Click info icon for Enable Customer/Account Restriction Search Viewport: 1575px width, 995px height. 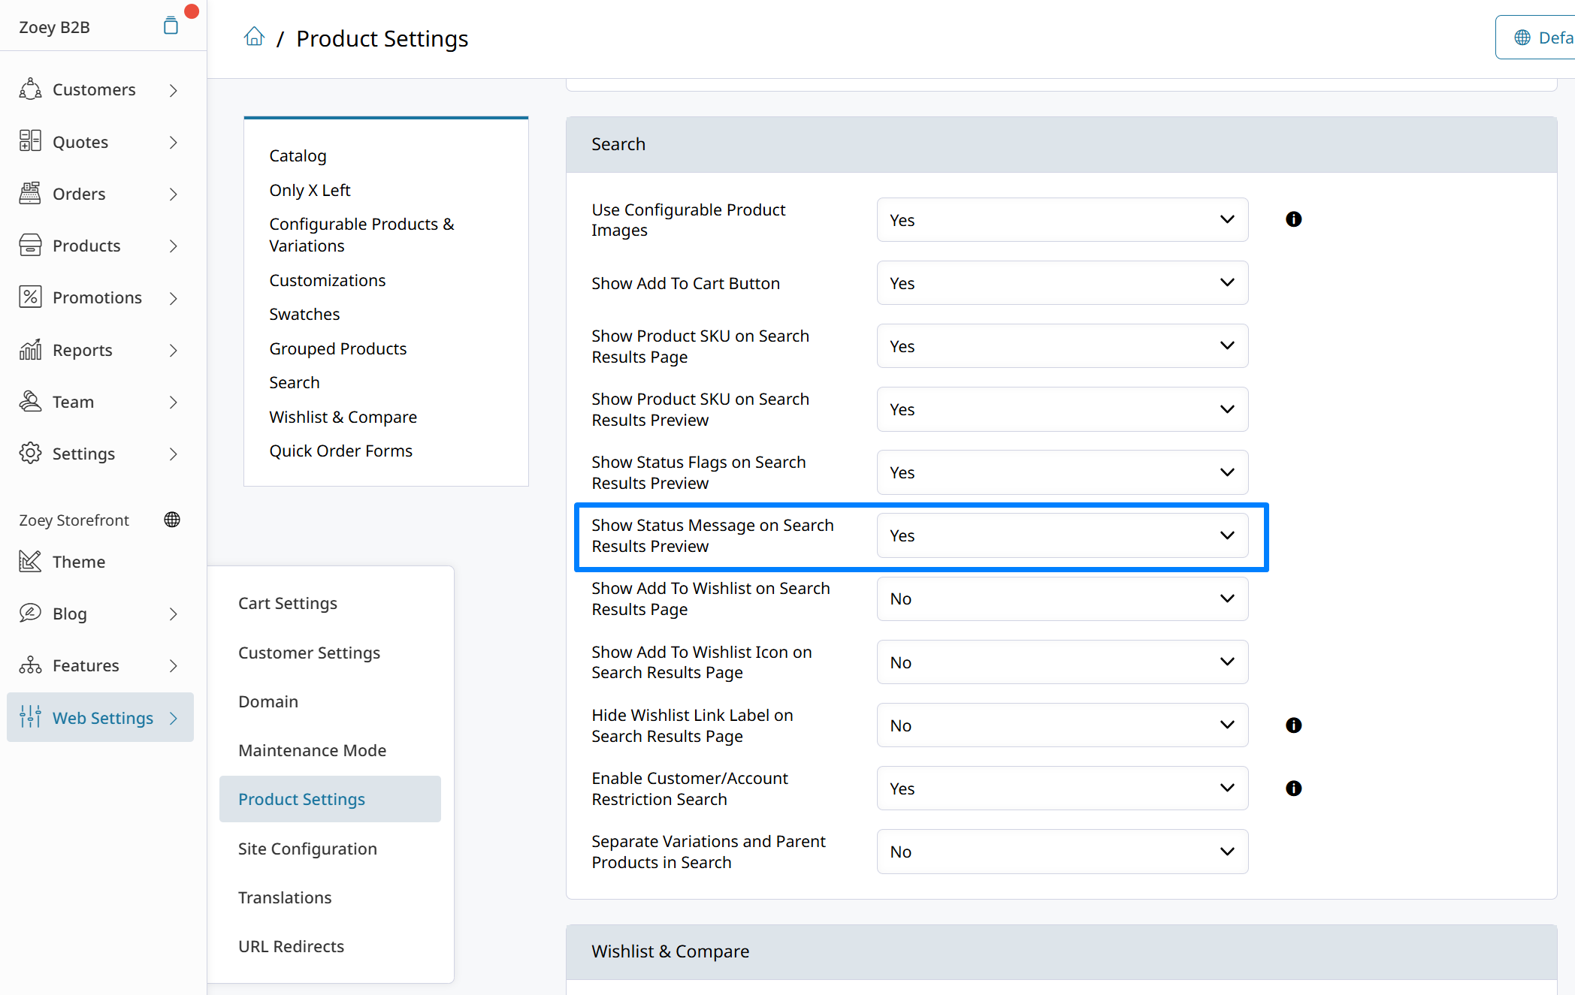coord(1293,788)
